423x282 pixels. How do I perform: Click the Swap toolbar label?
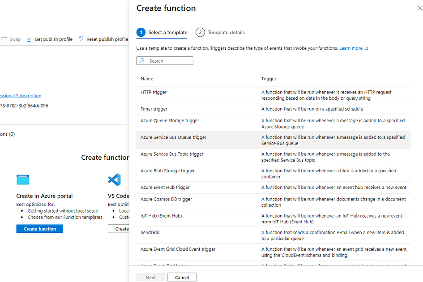click(x=15, y=39)
